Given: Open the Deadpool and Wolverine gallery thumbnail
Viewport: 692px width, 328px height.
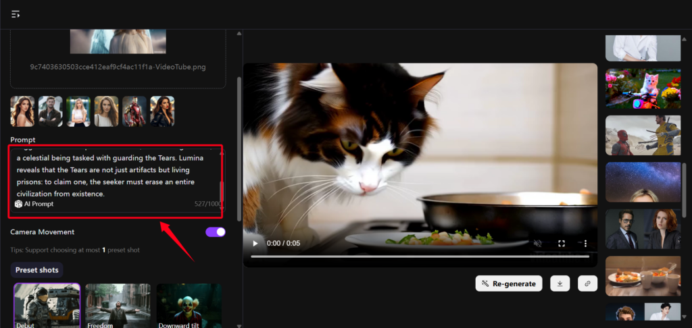Looking at the screenshot, I should tap(643, 136).
